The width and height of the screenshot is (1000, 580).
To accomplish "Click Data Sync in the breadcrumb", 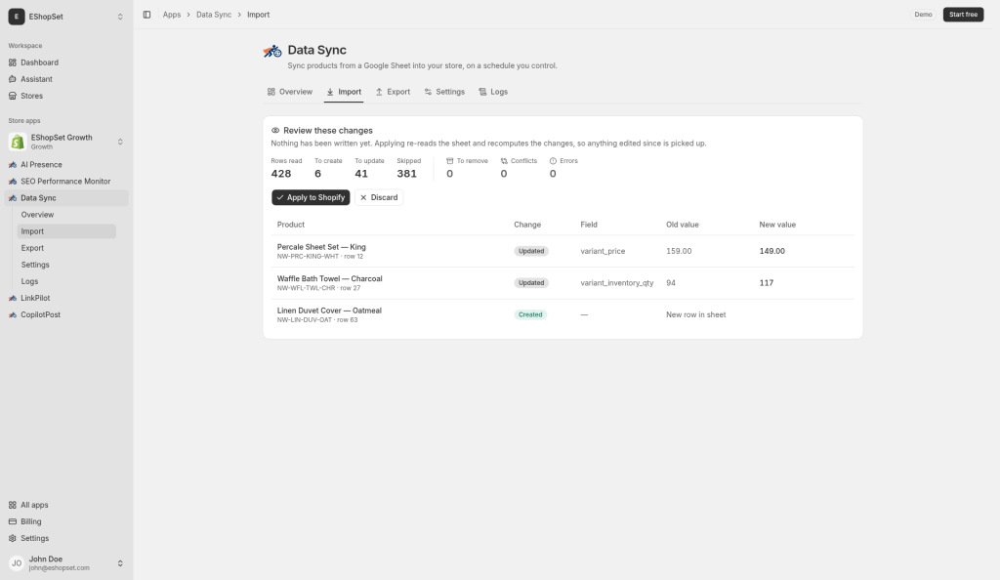I will 214,15.
